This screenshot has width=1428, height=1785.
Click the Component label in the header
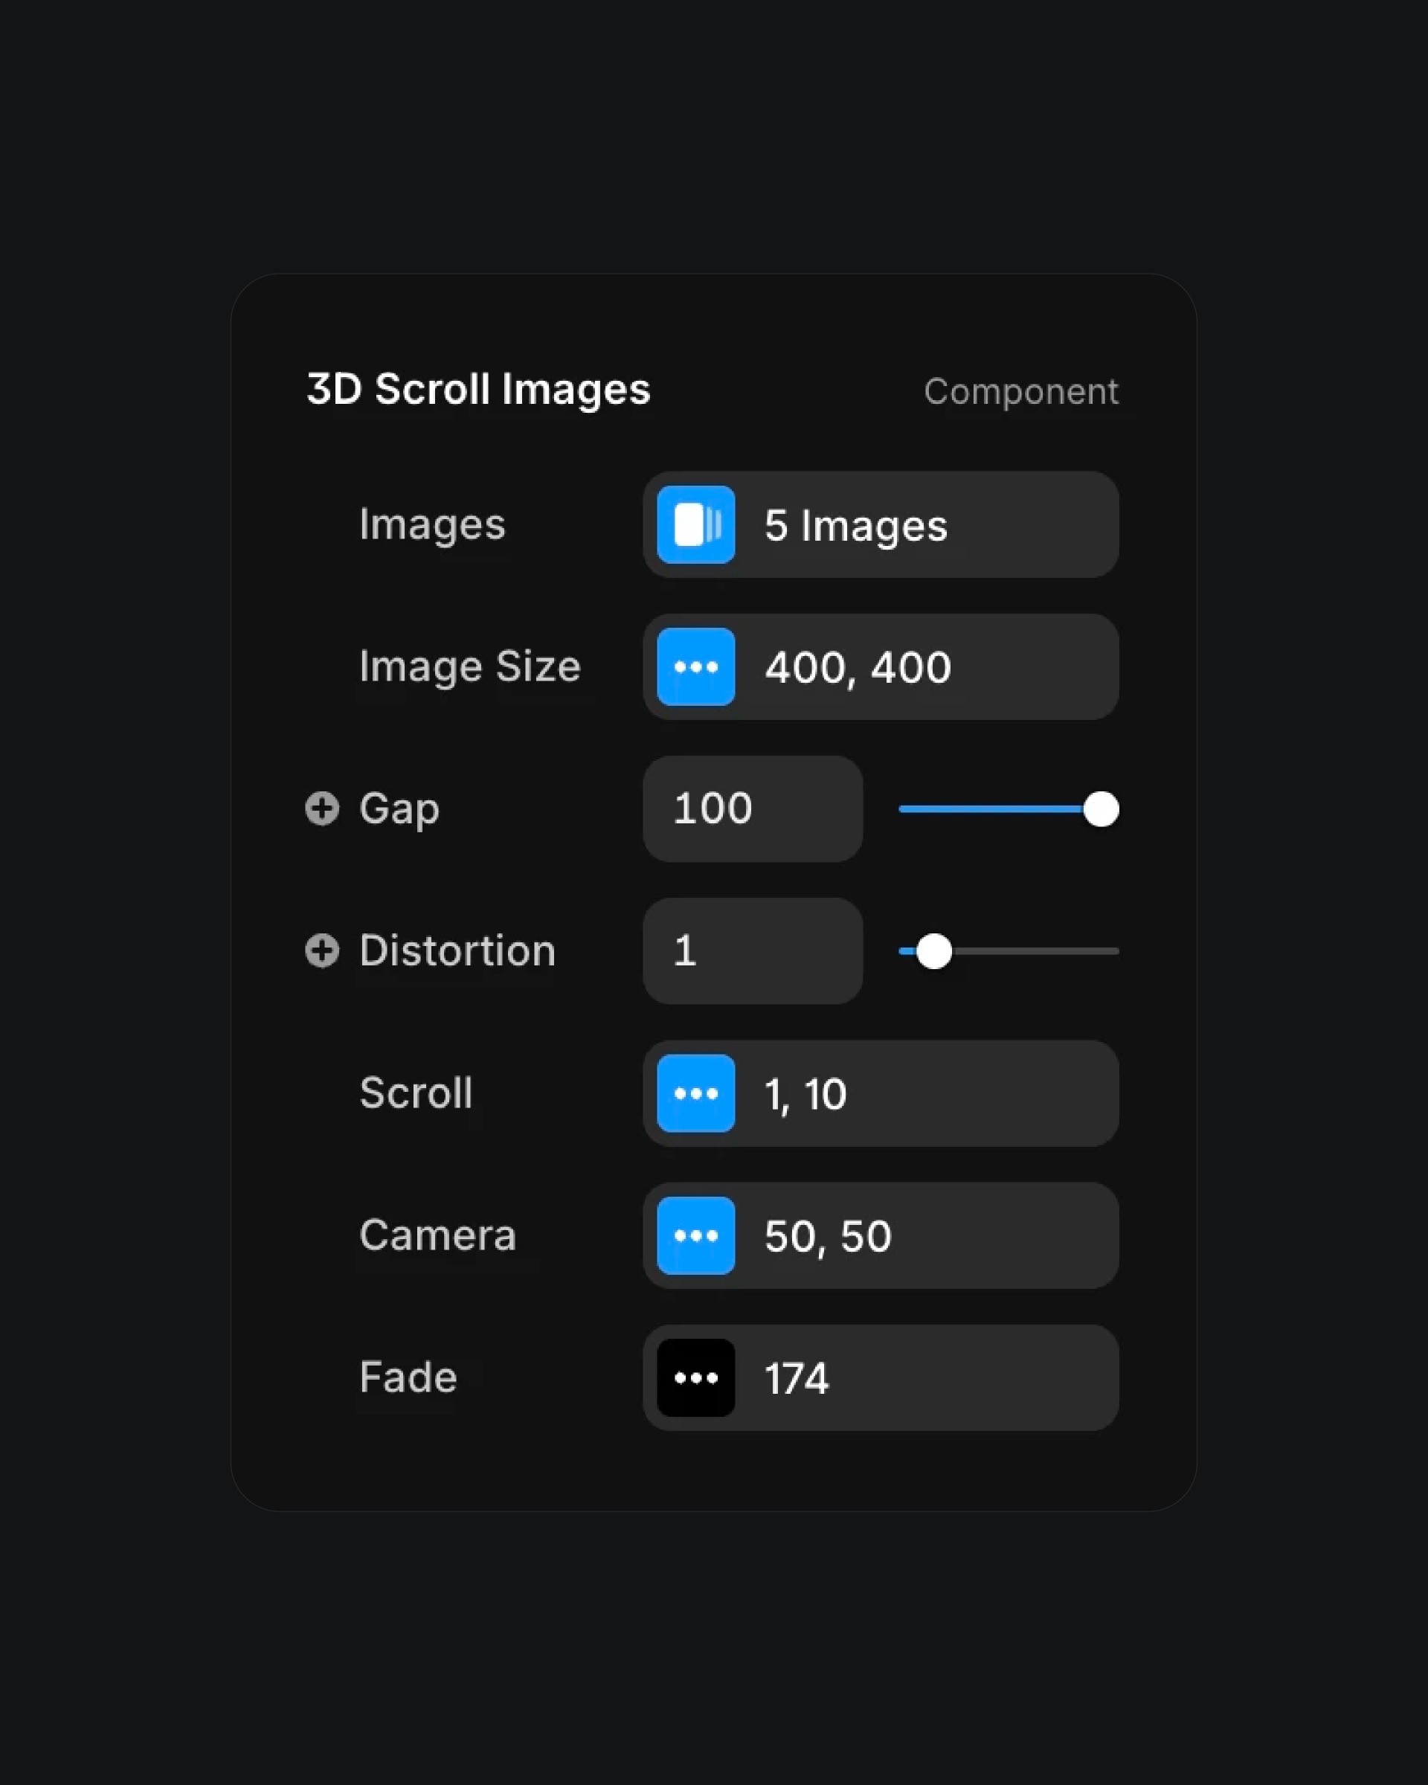(x=1020, y=392)
